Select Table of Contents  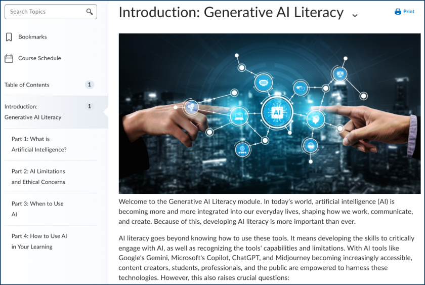click(27, 85)
